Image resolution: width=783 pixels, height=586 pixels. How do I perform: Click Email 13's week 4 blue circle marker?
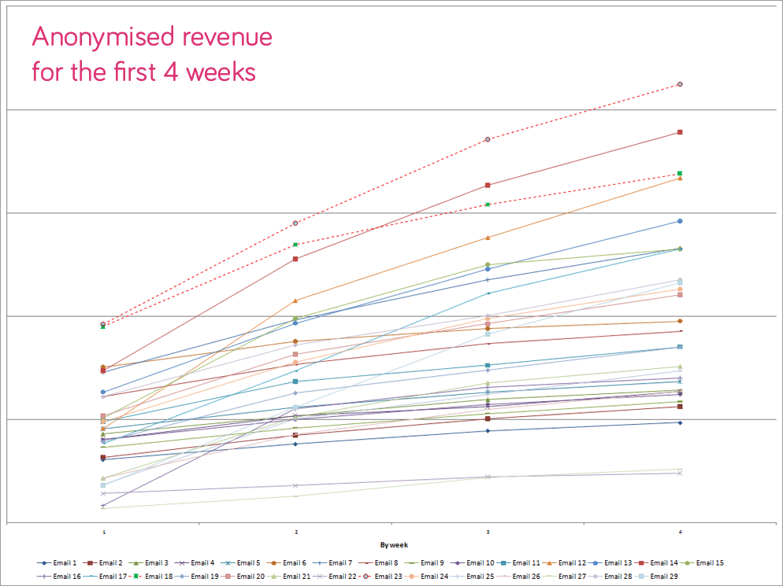tap(680, 221)
